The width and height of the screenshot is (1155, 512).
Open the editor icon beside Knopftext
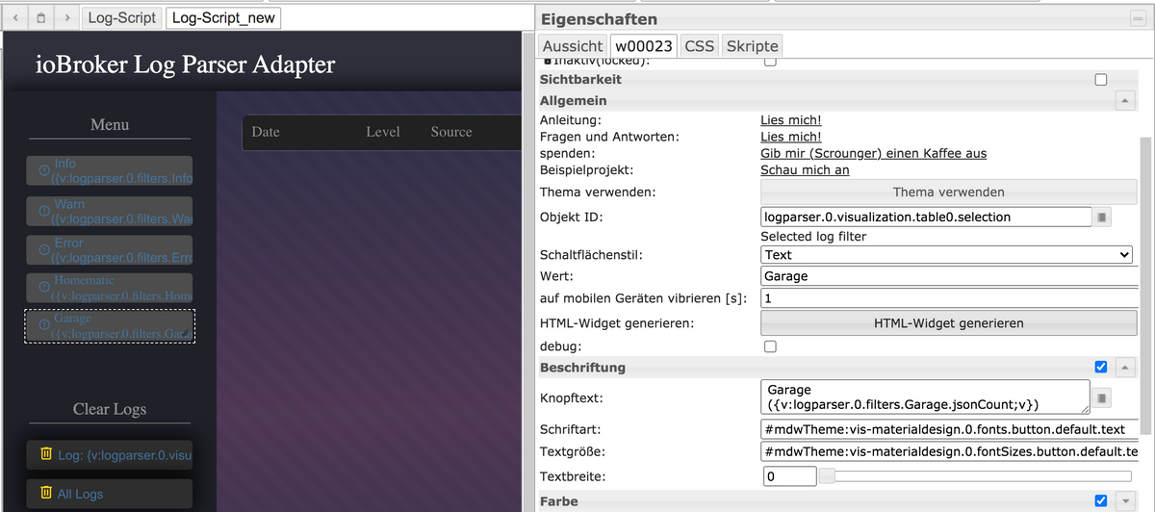(x=1103, y=397)
